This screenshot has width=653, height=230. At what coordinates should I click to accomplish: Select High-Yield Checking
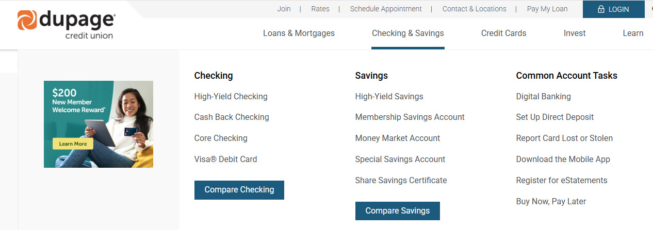pos(231,96)
